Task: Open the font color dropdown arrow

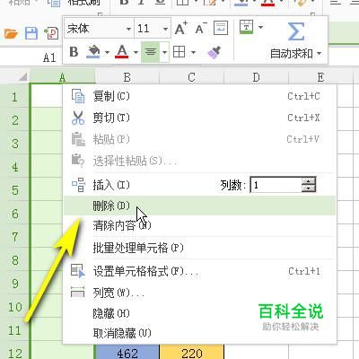Action: click(136, 53)
